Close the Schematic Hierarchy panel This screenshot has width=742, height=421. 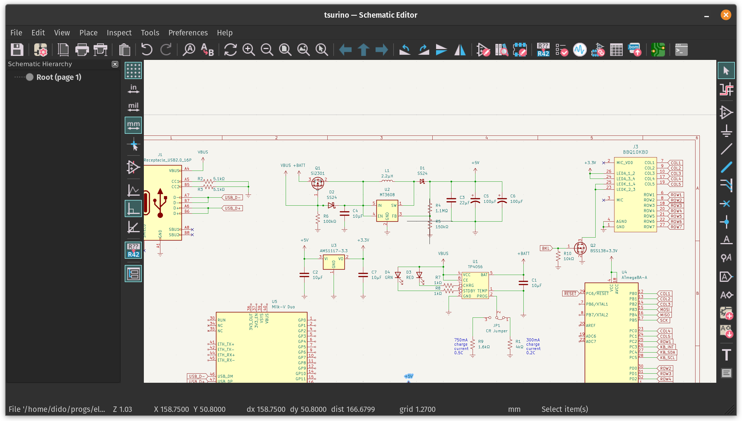115,64
